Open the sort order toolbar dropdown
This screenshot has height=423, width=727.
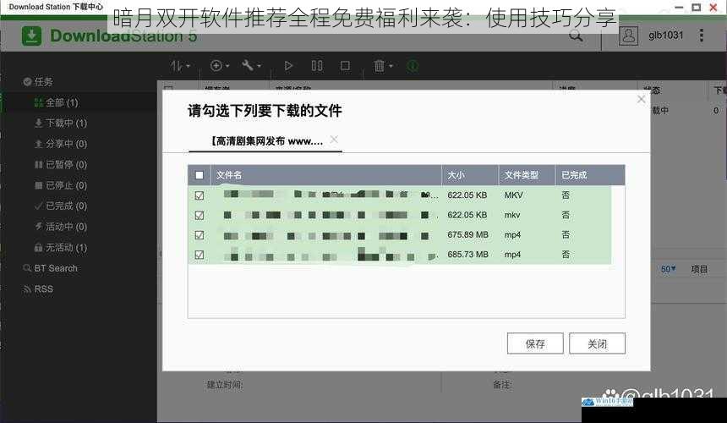pos(180,66)
